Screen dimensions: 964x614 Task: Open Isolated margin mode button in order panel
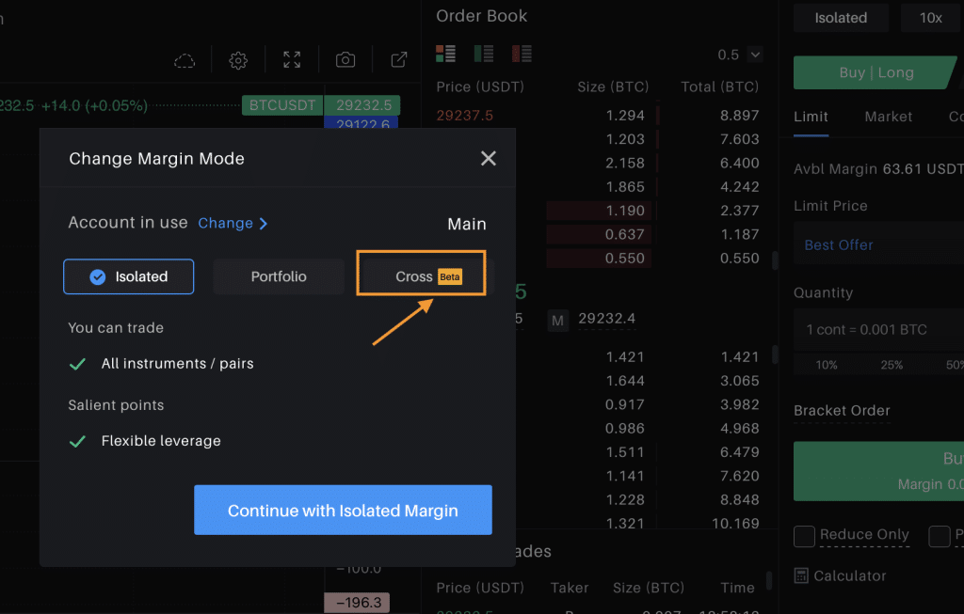[841, 18]
